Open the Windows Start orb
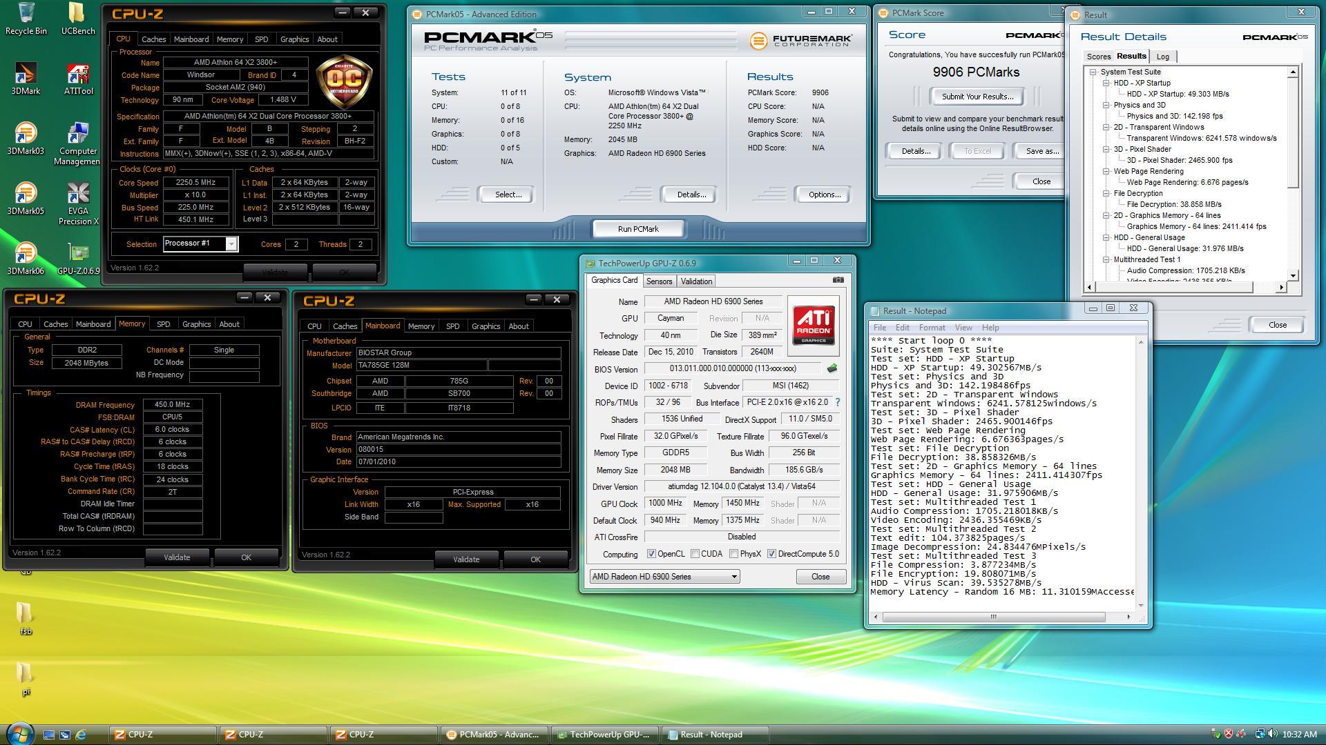The image size is (1326, 745). point(19,733)
